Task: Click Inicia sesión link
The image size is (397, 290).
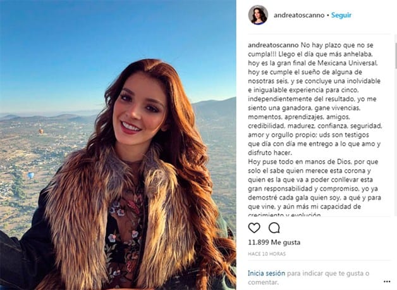Action: tap(266, 274)
